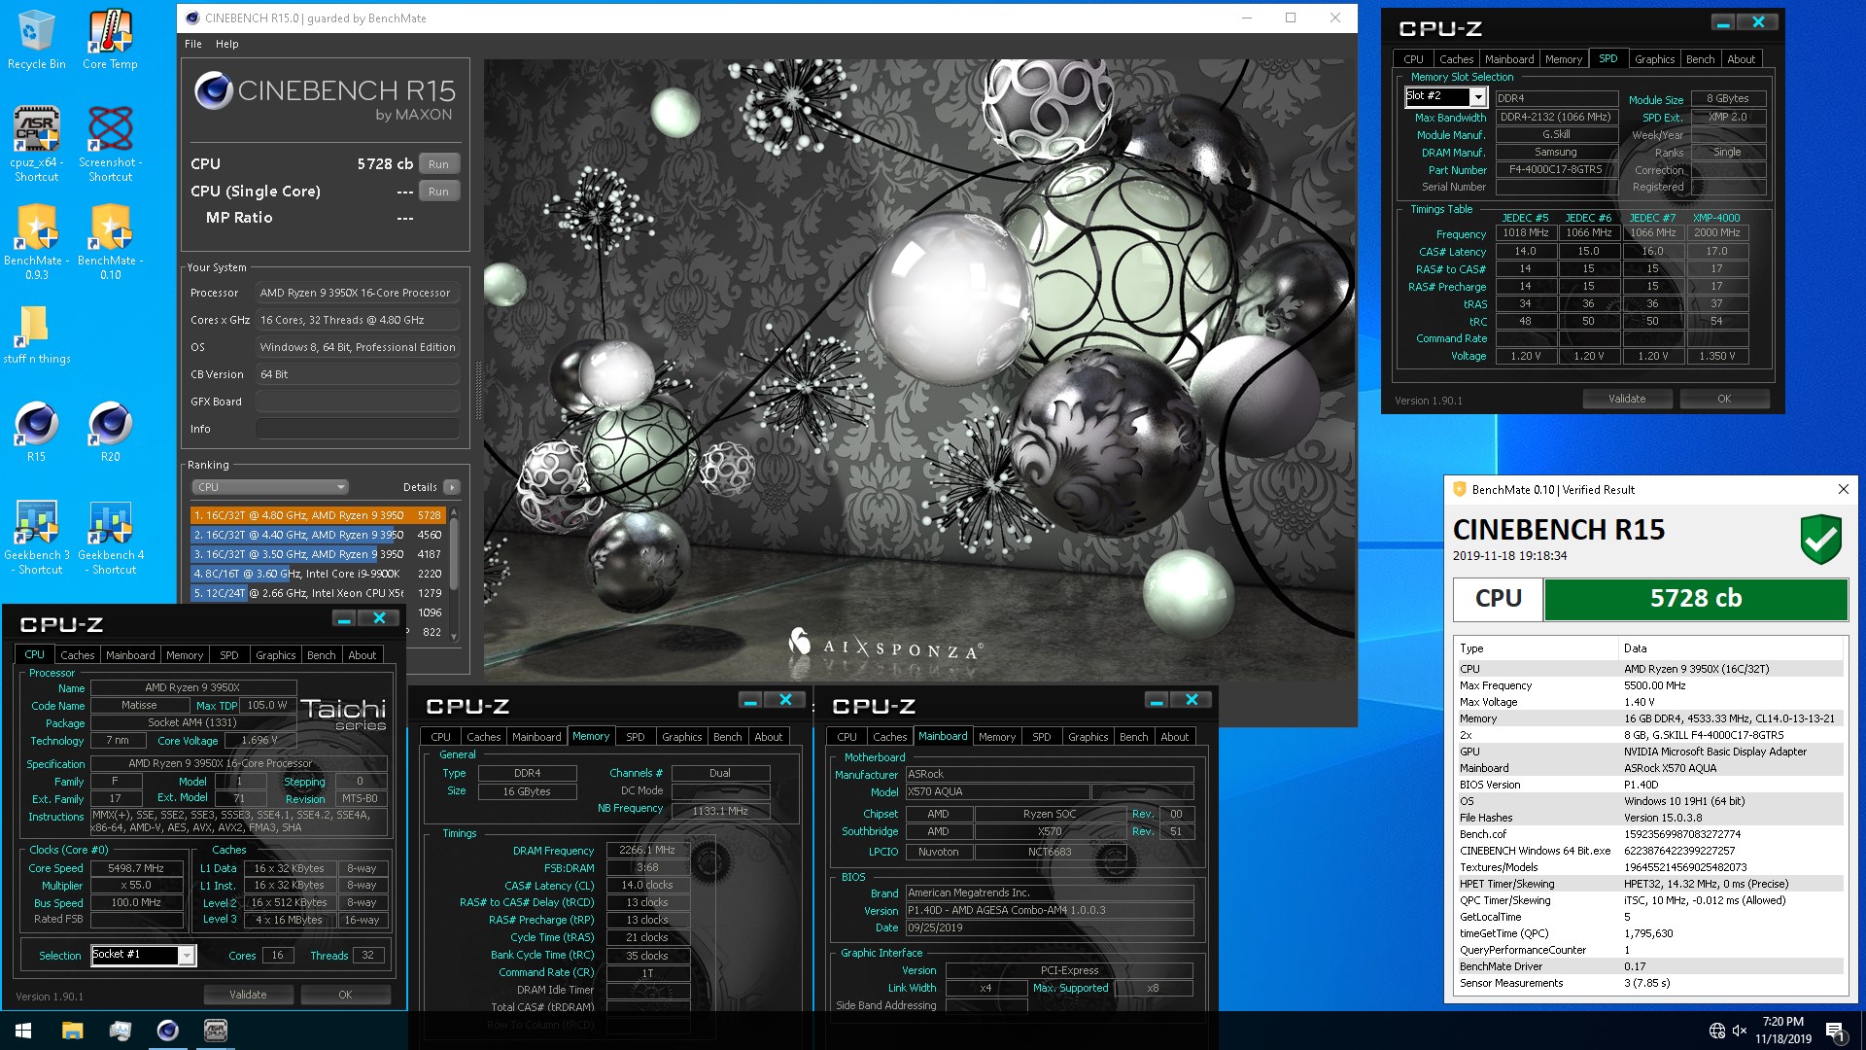Open Geekbench 3 shortcut icon
The height and width of the screenshot is (1050, 1866).
(36, 538)
